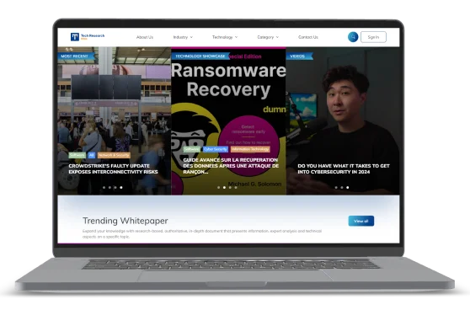Select last carousel dot in Technology Showcase
This screenshot has width=470, height=310.
(x=236, y=187)
